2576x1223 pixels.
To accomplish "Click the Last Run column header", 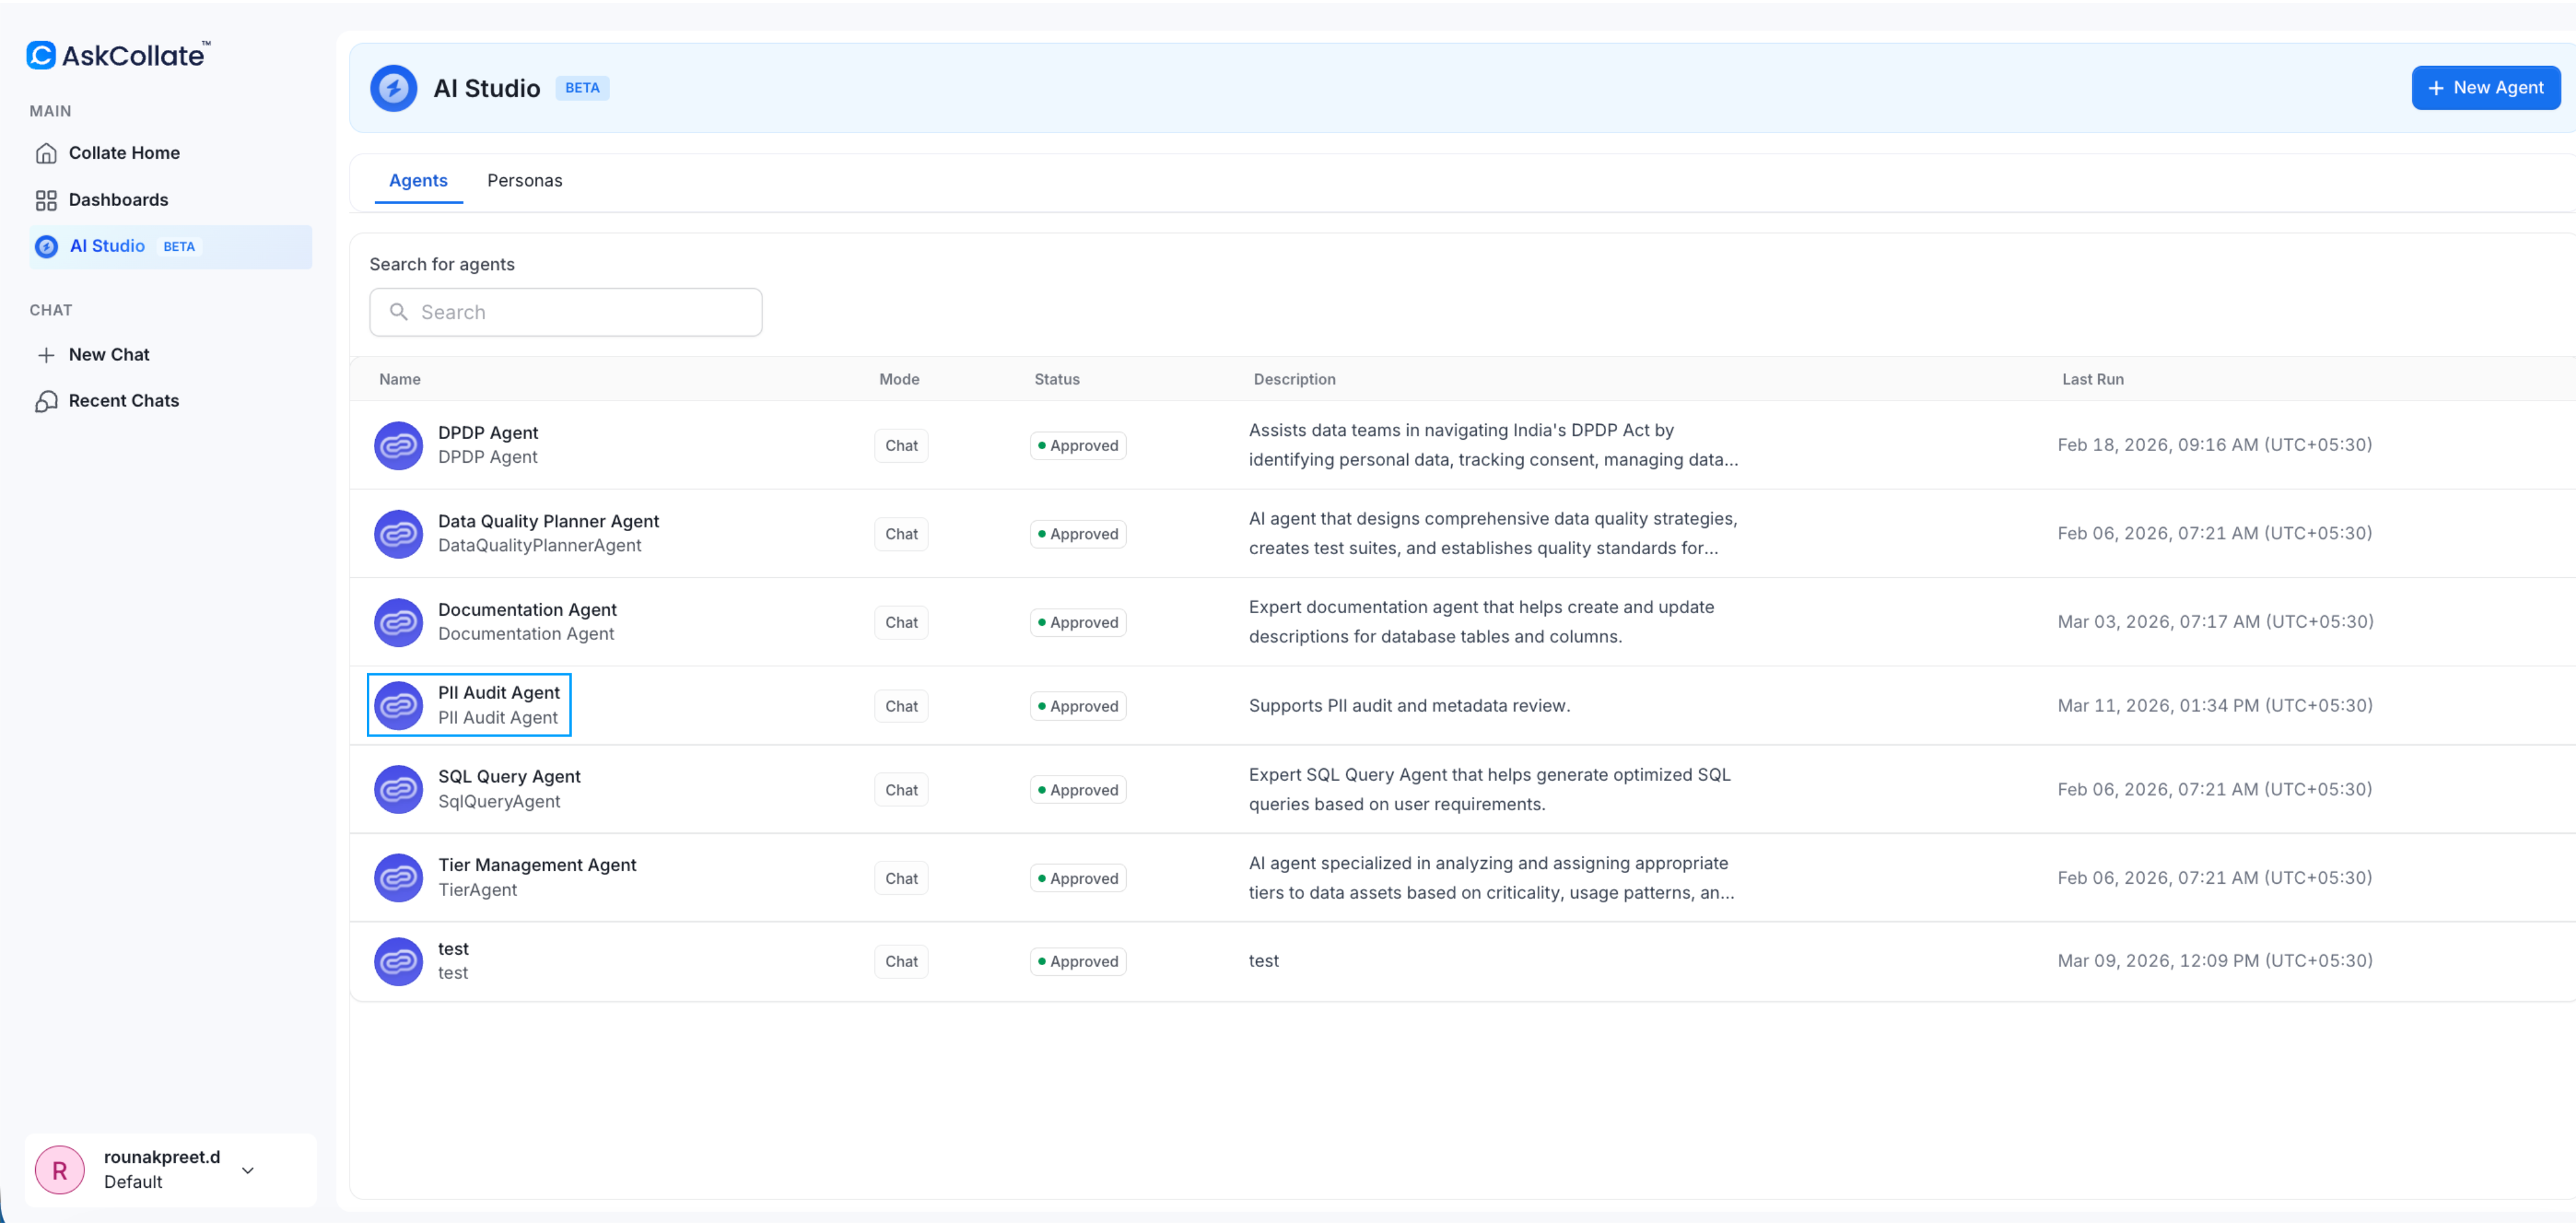I will coord(2092,379).
